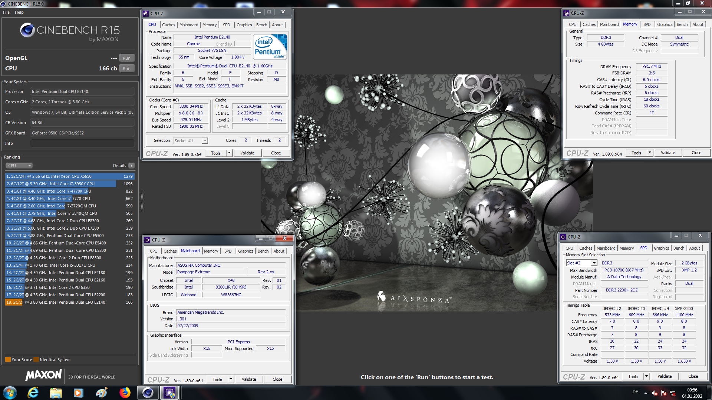This screenshot has height=400, width=712.
Task: Launch Firefox from the taskbar
Action: pyautogui.click(x=125, y=393)
